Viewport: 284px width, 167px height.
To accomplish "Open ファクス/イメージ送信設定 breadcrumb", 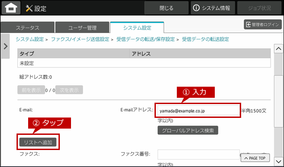I will [80, 39].
